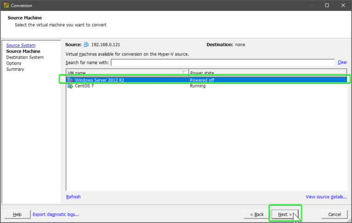This screenshot has width=352, height=223.
Task: Select the Options wizard step
Action: [x=14, y=63]
